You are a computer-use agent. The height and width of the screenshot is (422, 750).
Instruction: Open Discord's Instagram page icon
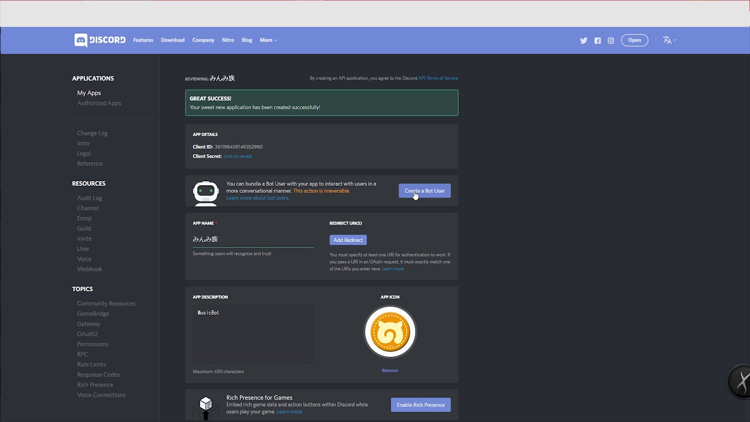pos(611,40)
